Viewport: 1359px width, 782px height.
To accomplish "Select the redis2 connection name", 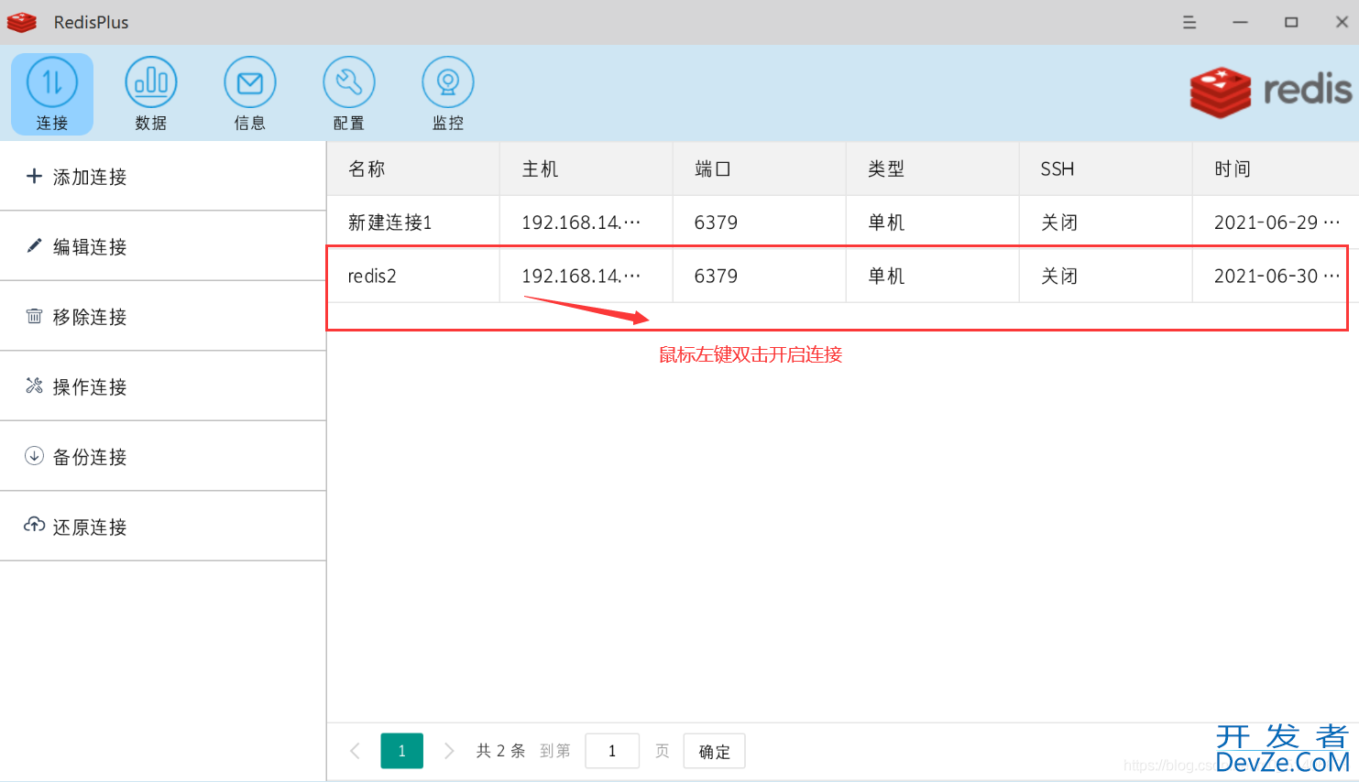I will [x=372, y=276].
